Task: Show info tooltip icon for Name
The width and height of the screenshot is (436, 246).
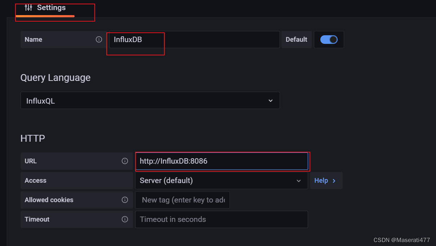Action: coord(99,40)
